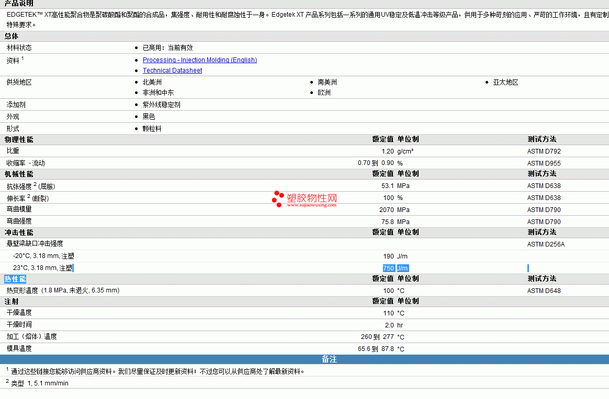Select the impact value 190
The width and height of the screenshot is (609, 399).
pos(388,256)
